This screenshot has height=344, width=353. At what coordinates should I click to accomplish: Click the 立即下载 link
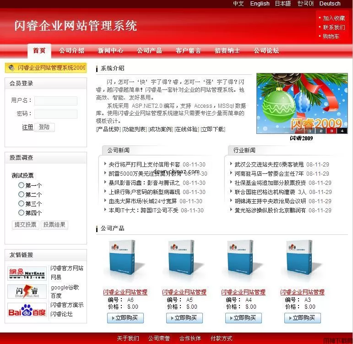click(213, 129)
